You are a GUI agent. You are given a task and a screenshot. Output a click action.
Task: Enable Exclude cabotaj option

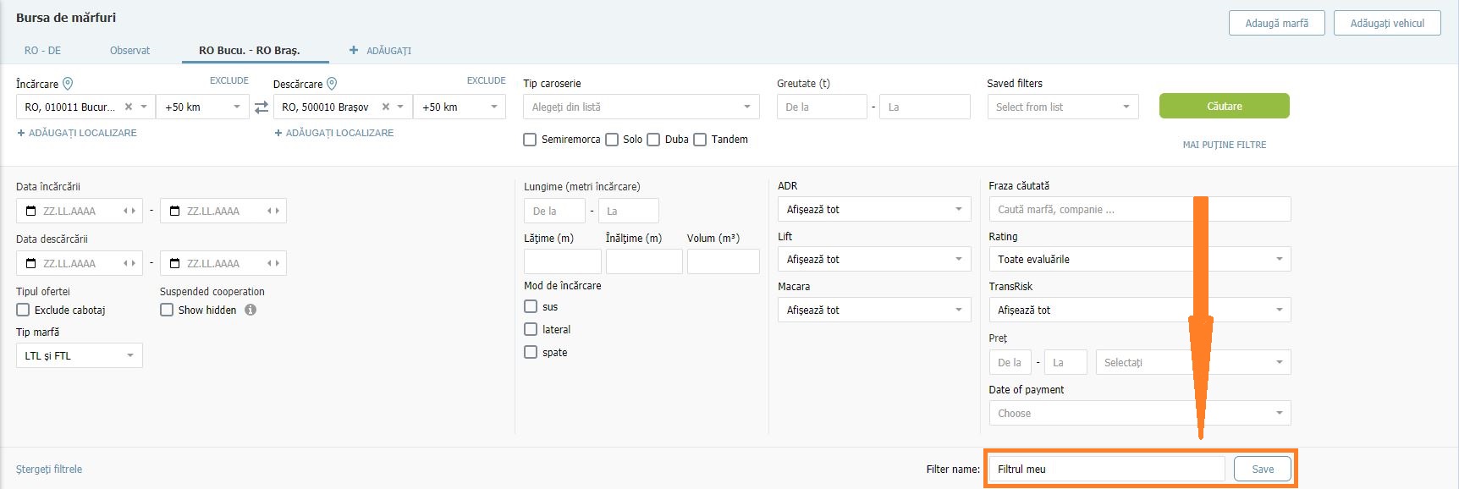[x=23, y=310]
